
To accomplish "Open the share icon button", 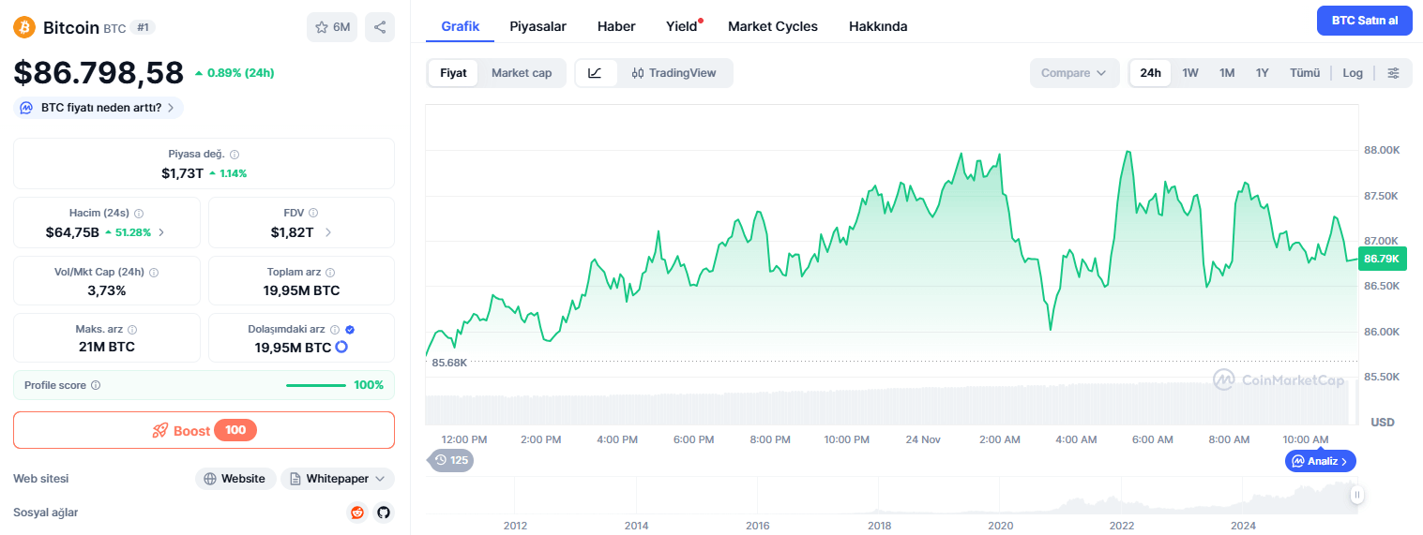I will tap(380, 27).
